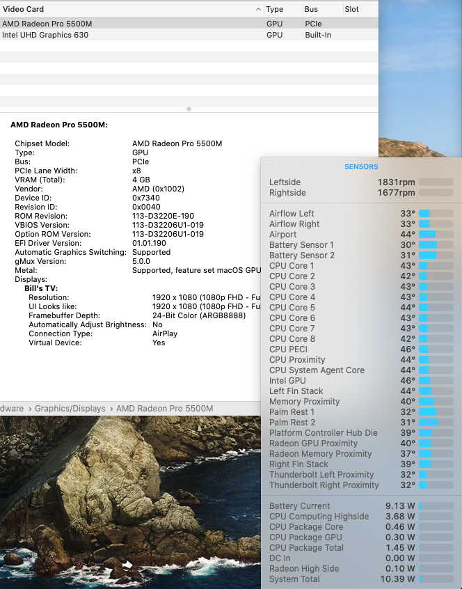Click the Framebuffer Depth 24-Bit Color value
This screenshot has width=462, height=589.
click(199, 315)
